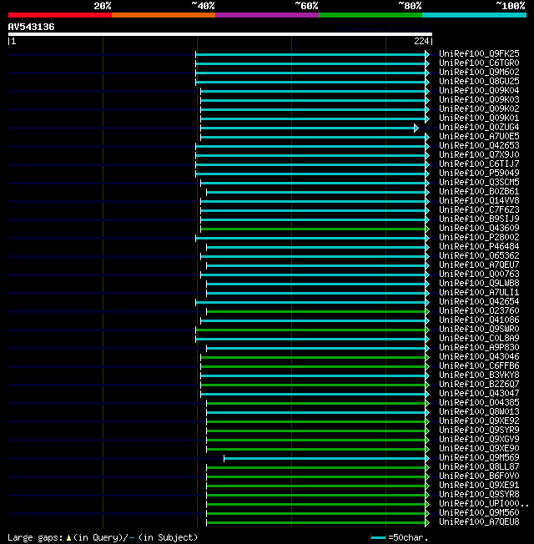Choose the UniRef100_Q14VV8 entry
The image size is (534, 544).
[x=479, y=200]
